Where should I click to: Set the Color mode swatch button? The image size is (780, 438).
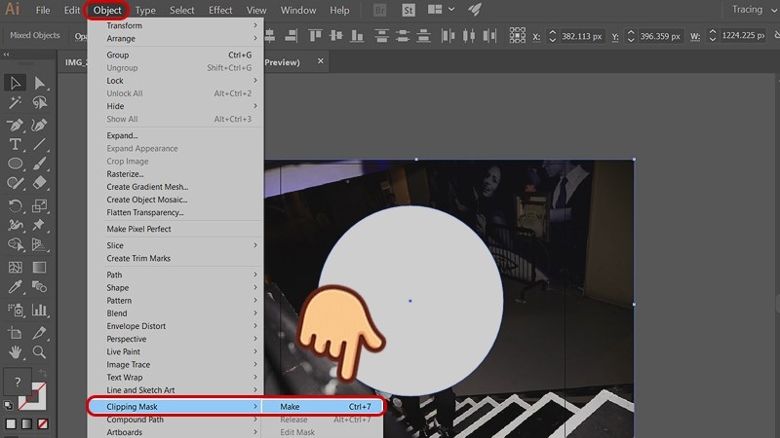(11, 424)
